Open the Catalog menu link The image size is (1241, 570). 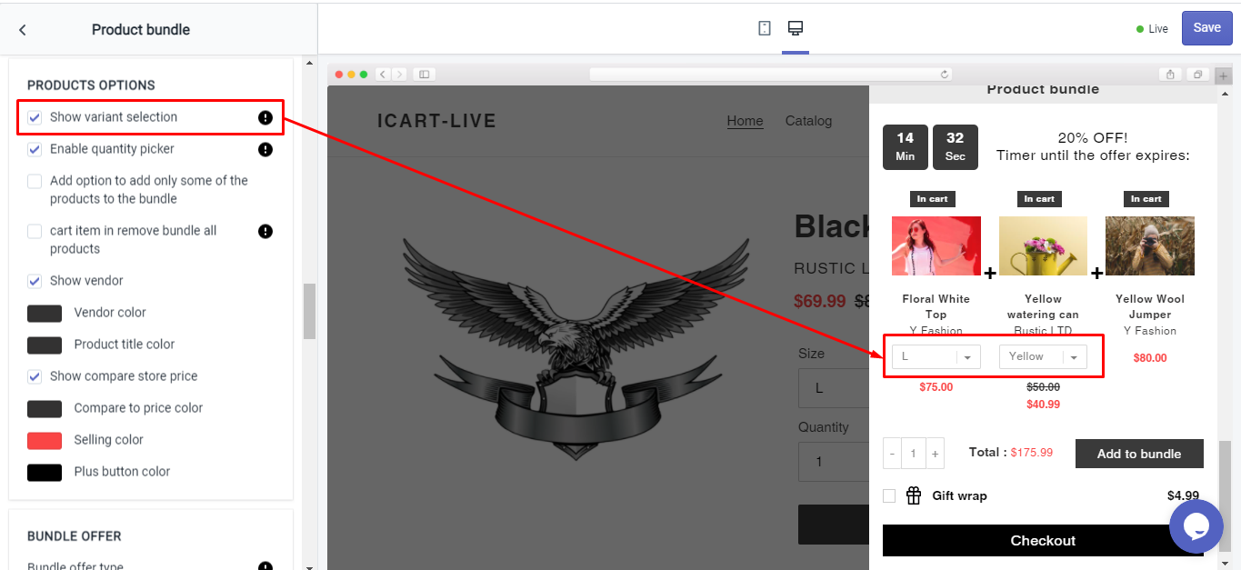click(x=808, y=121)
